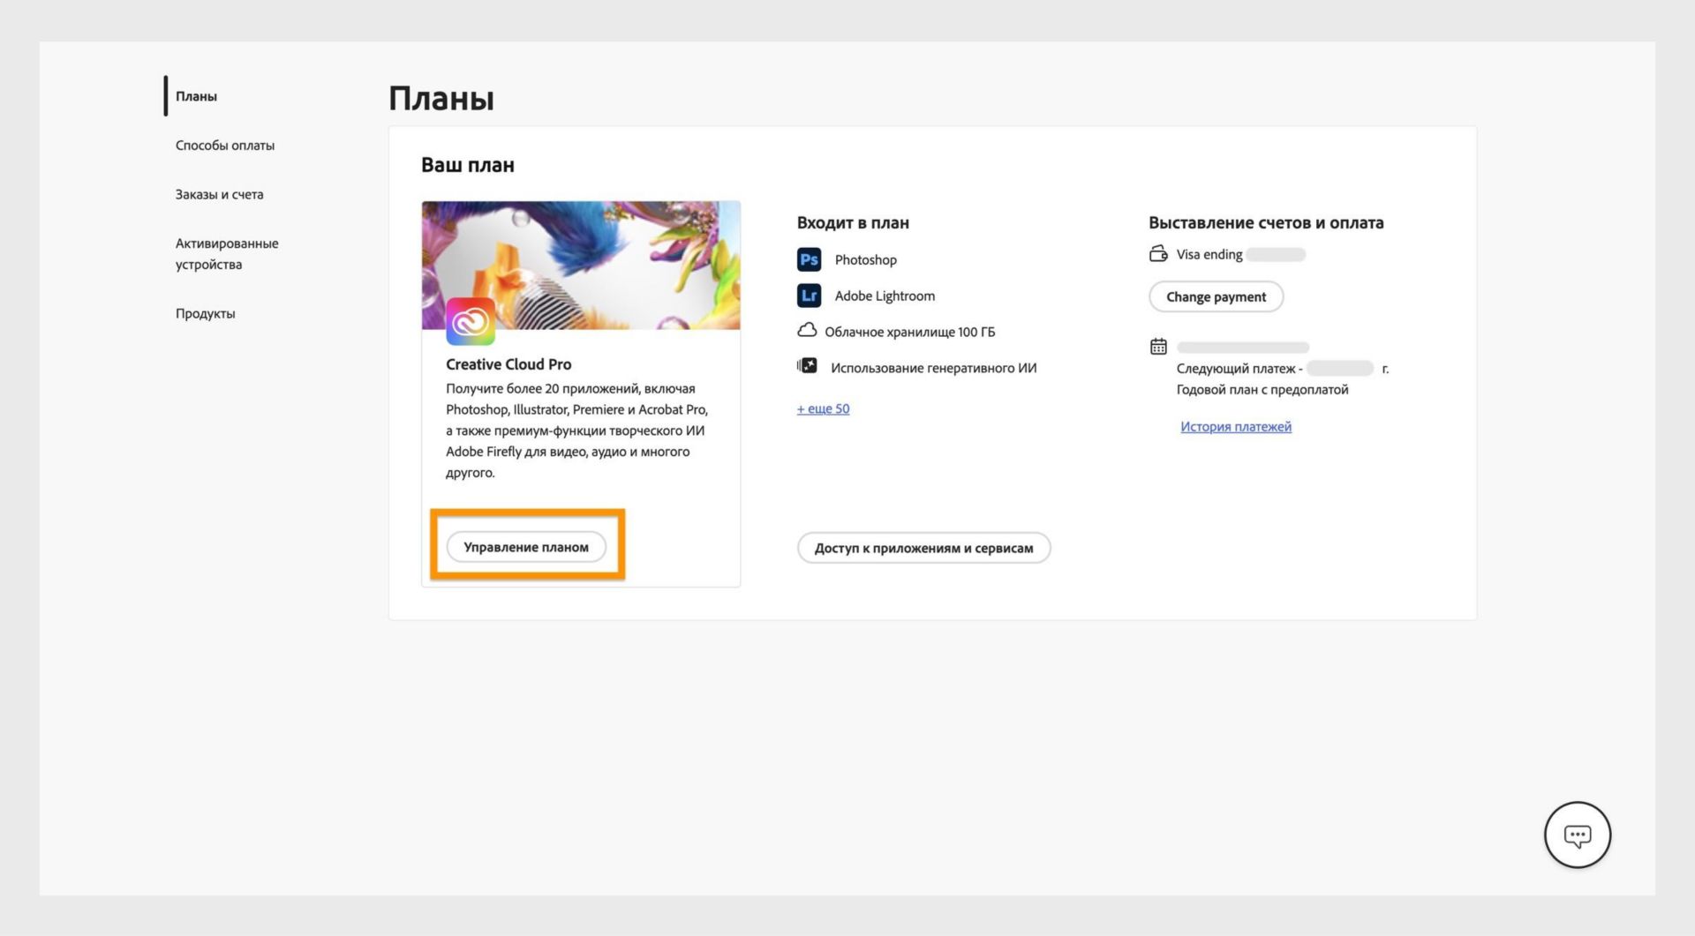Click Использование генеративного ИИ text
This screenshot has height=936, width=1695.
(933, 369)
